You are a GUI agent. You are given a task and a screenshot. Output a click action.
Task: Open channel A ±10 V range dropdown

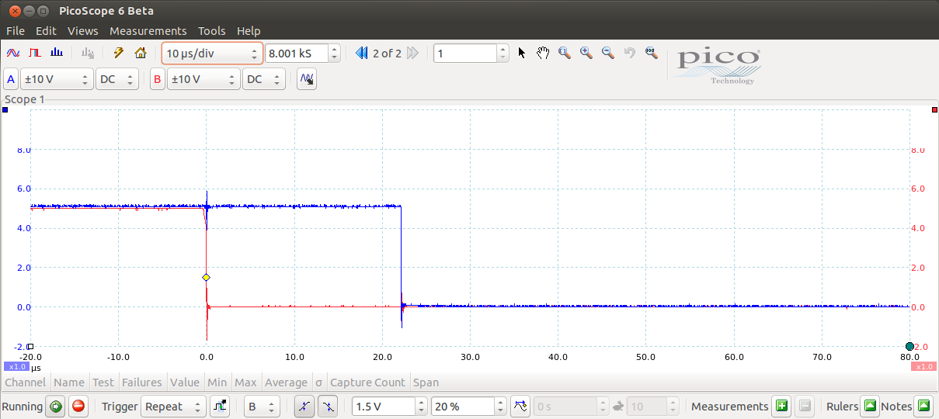[56, 79]
